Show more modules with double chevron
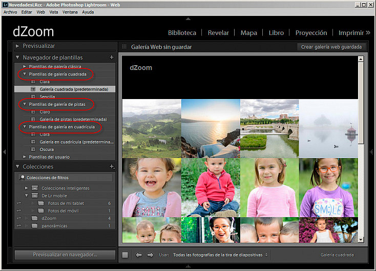 [x=368, y=32]
